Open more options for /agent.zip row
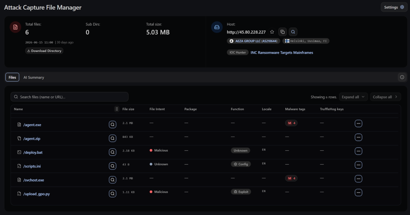Viewport: 410px width, 215px height. tap(358, 137)
